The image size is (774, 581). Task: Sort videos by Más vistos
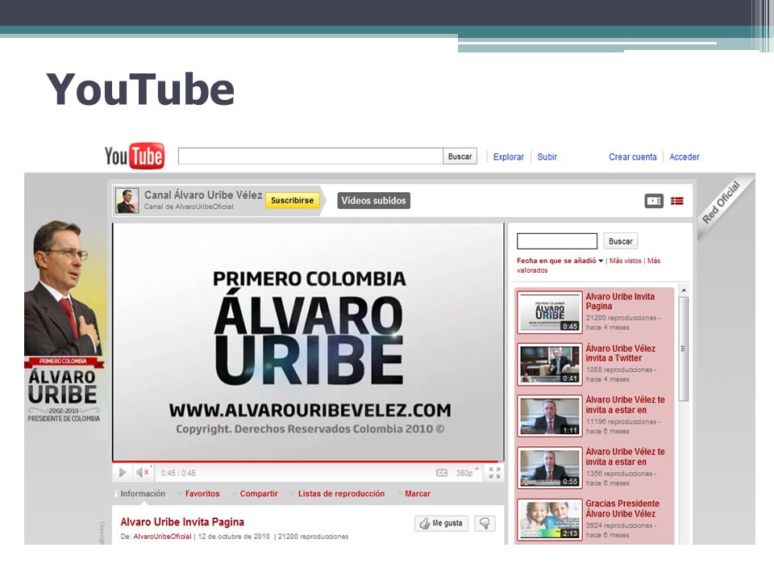(626, 261)
